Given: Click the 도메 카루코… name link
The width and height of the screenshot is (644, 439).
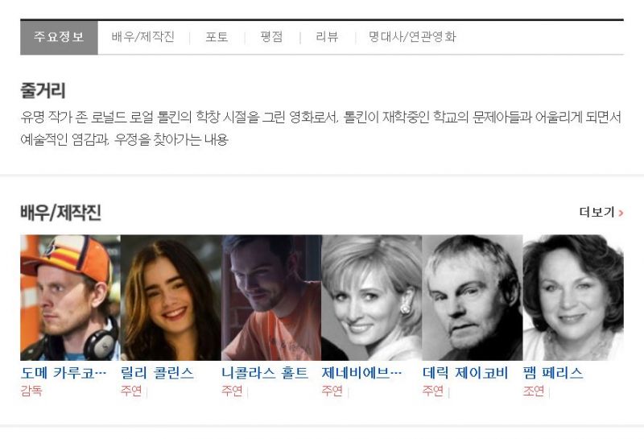Looking at the screenshot, I should [x=64, y=373].
